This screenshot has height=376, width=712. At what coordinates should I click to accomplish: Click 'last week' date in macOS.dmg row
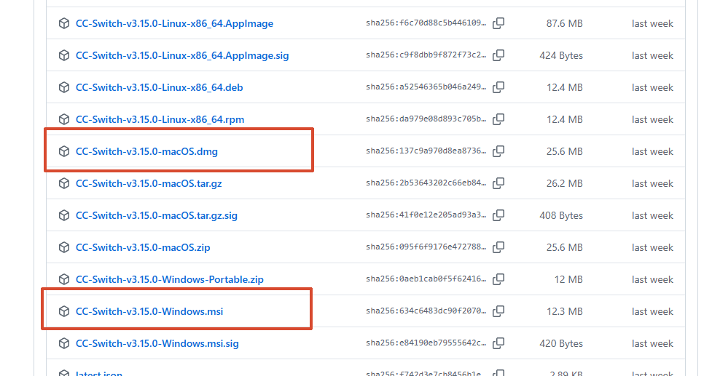coord(652,151)
